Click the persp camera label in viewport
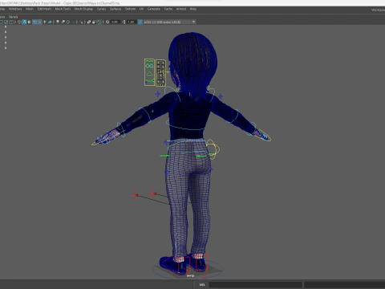The width and height of the screenshot is (385, 289). tap(190, 275)
